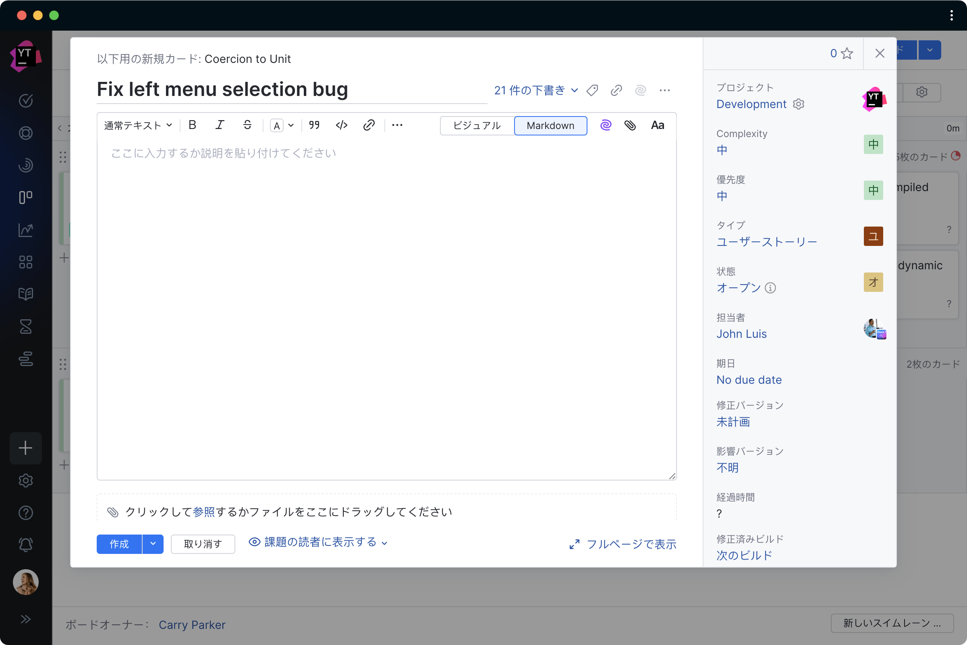Open the Agile Boards sidebar icon
The height and width of the screenshot is (645, 967).
(25, 198)
